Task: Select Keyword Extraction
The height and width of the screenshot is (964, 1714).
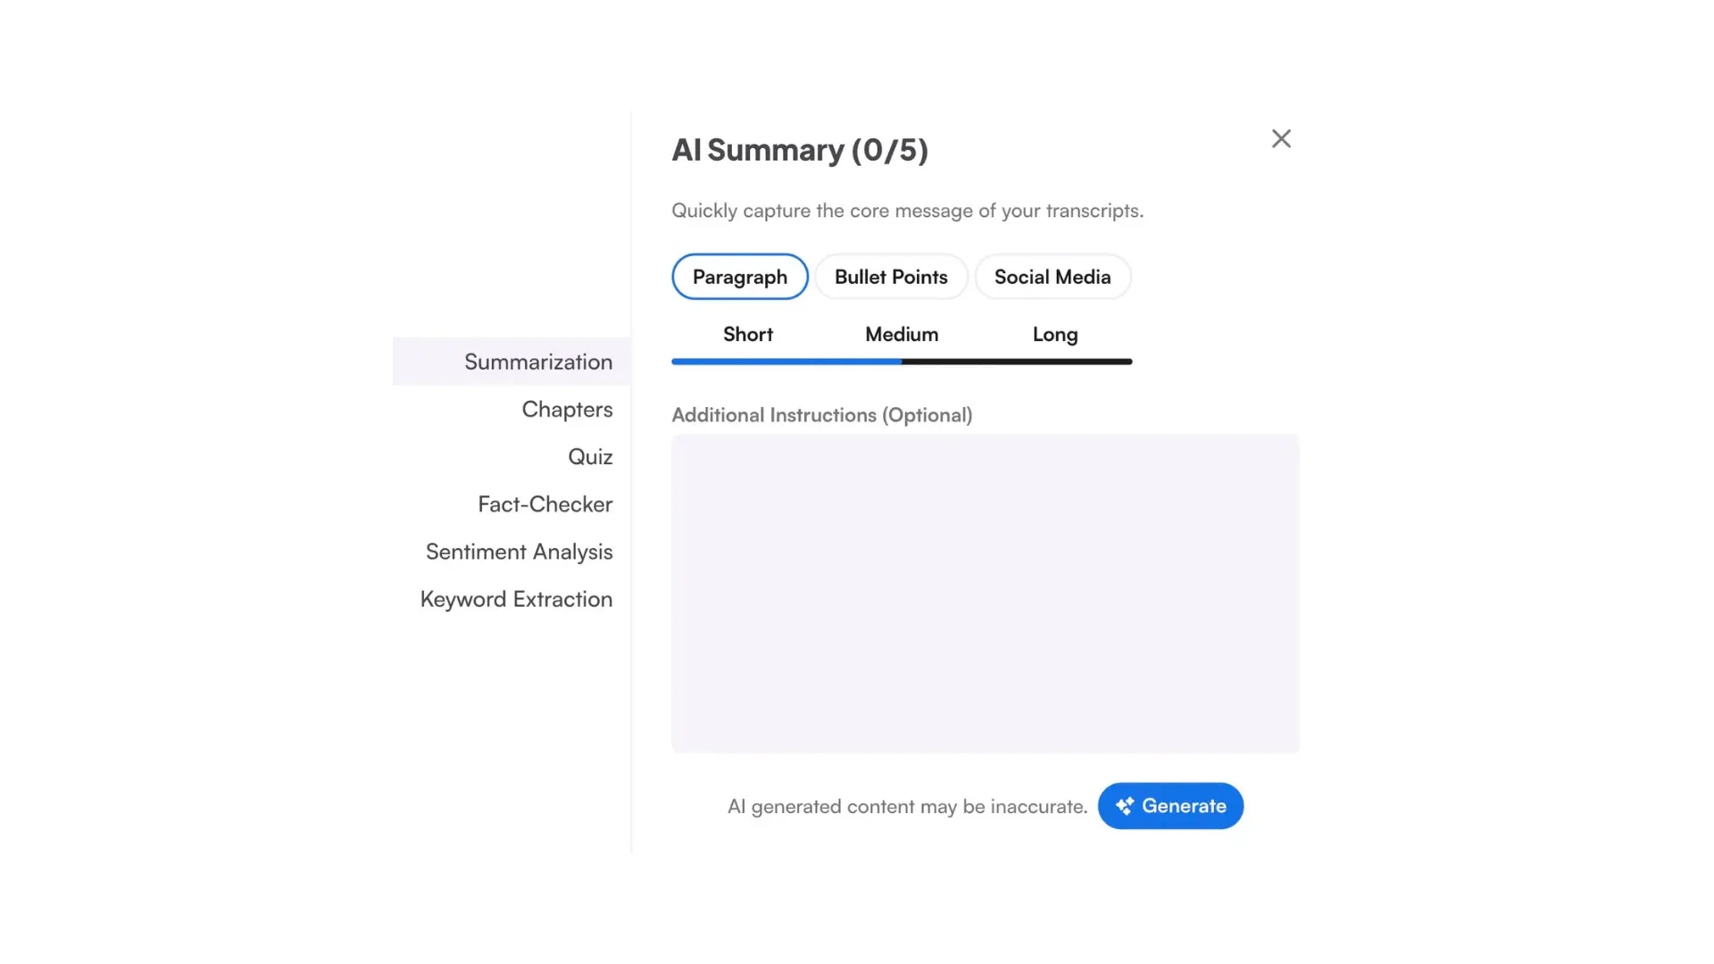Action: click(x=515, y=599)
